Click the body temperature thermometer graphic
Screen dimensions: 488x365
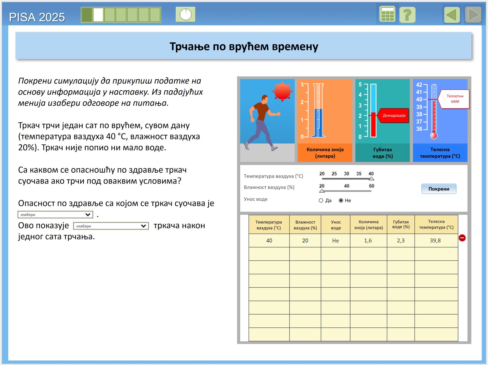(434, 112)
